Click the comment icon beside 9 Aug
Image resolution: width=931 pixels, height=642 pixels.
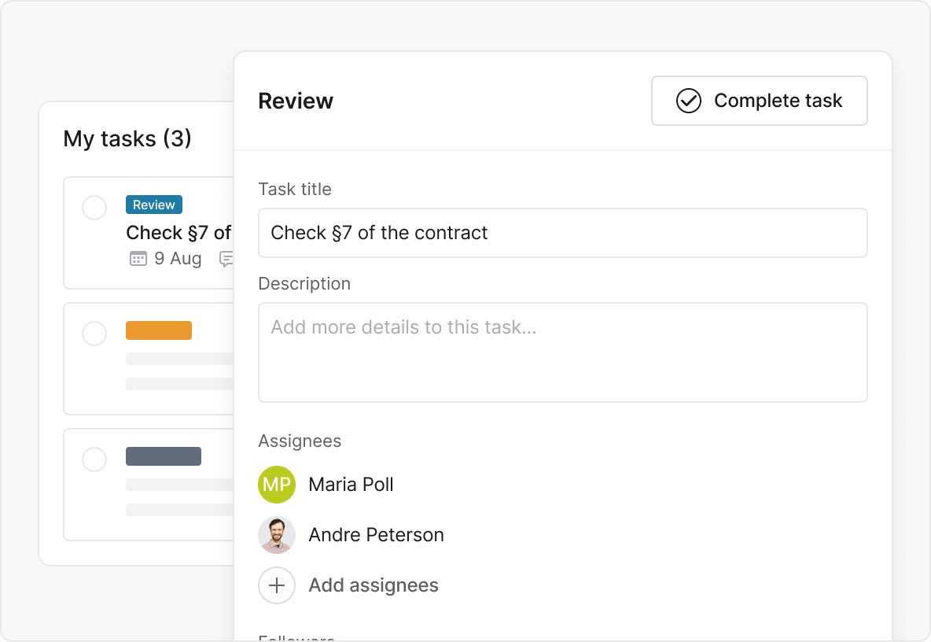227,259
